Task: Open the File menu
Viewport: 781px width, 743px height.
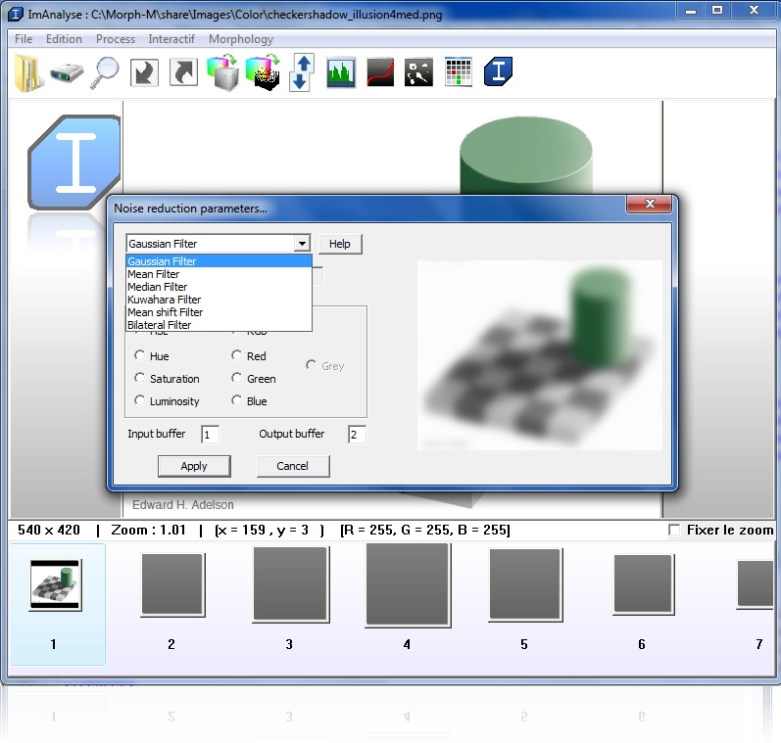Action: coord(24,39)
